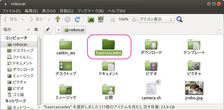
Task: Click the camera.sh file name label
Action: click(151, 98)
